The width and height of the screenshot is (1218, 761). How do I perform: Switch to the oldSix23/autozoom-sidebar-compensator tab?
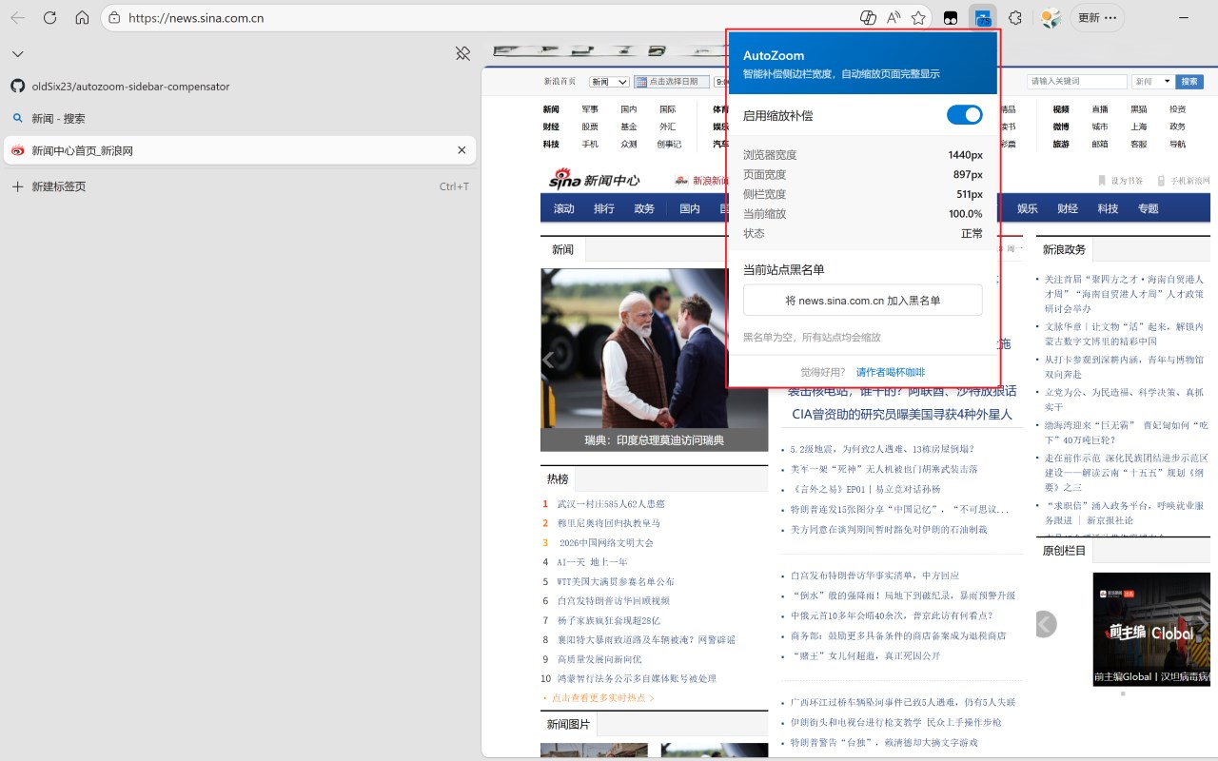[x=240, y=86]
